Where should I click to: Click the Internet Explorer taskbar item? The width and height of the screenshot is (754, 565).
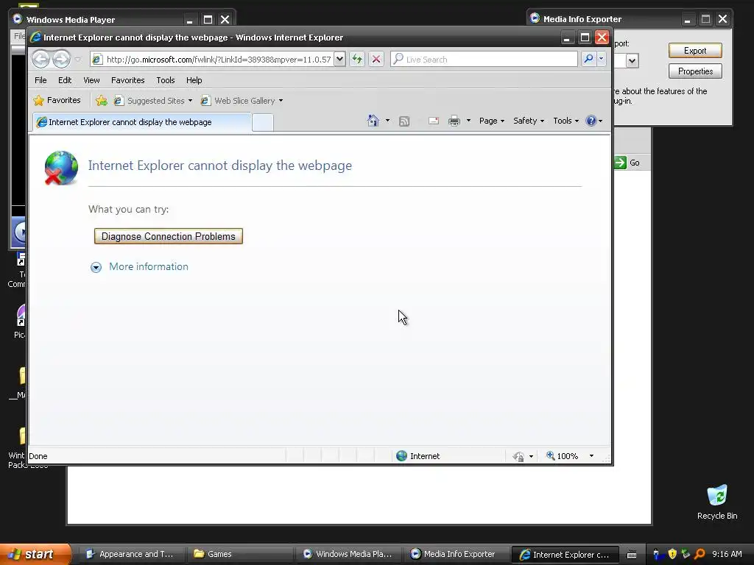564,555
